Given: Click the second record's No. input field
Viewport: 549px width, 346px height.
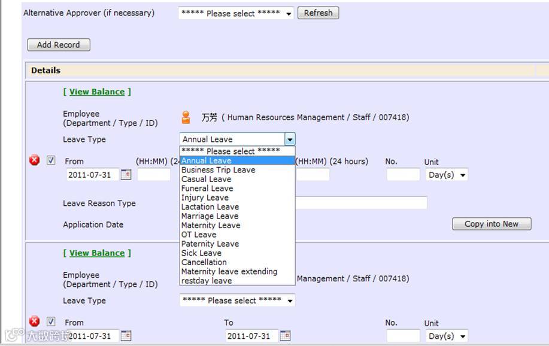Looking at the screenshot, I should click(403, 336).
